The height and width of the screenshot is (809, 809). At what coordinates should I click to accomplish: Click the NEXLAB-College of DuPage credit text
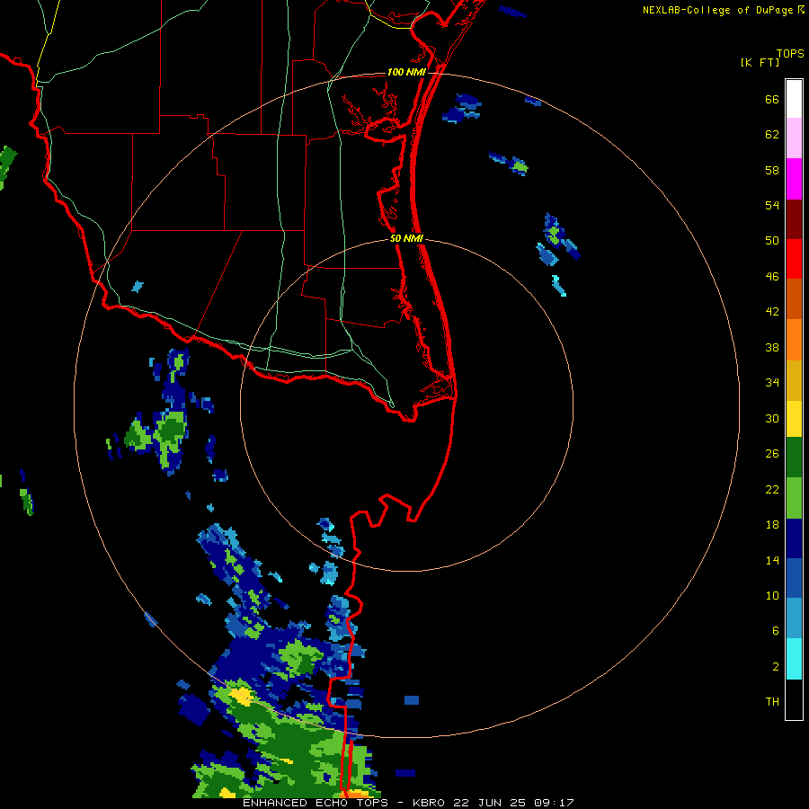tap(717, 10)
